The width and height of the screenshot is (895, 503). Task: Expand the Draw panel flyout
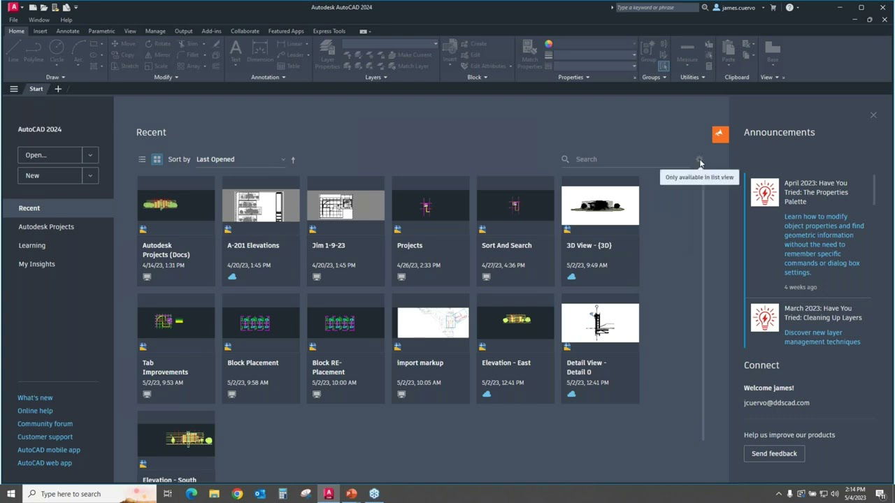[55, 77]
